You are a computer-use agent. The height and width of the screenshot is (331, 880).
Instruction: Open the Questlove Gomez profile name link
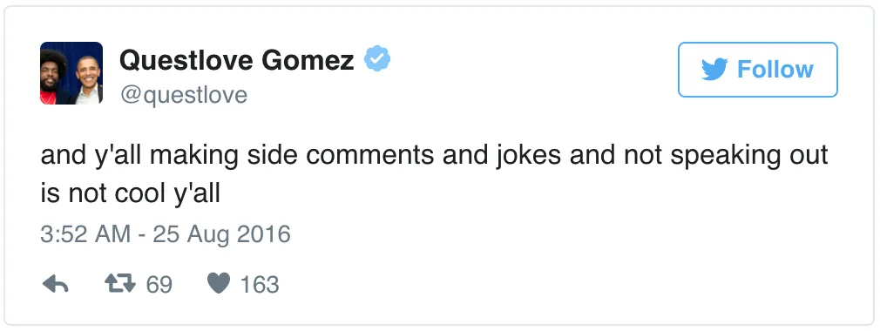tap(236, 60)
